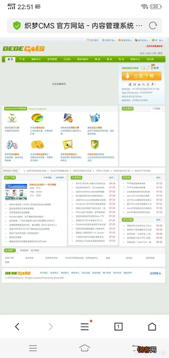Open the 服务 navigation menu item

(110, 59)
